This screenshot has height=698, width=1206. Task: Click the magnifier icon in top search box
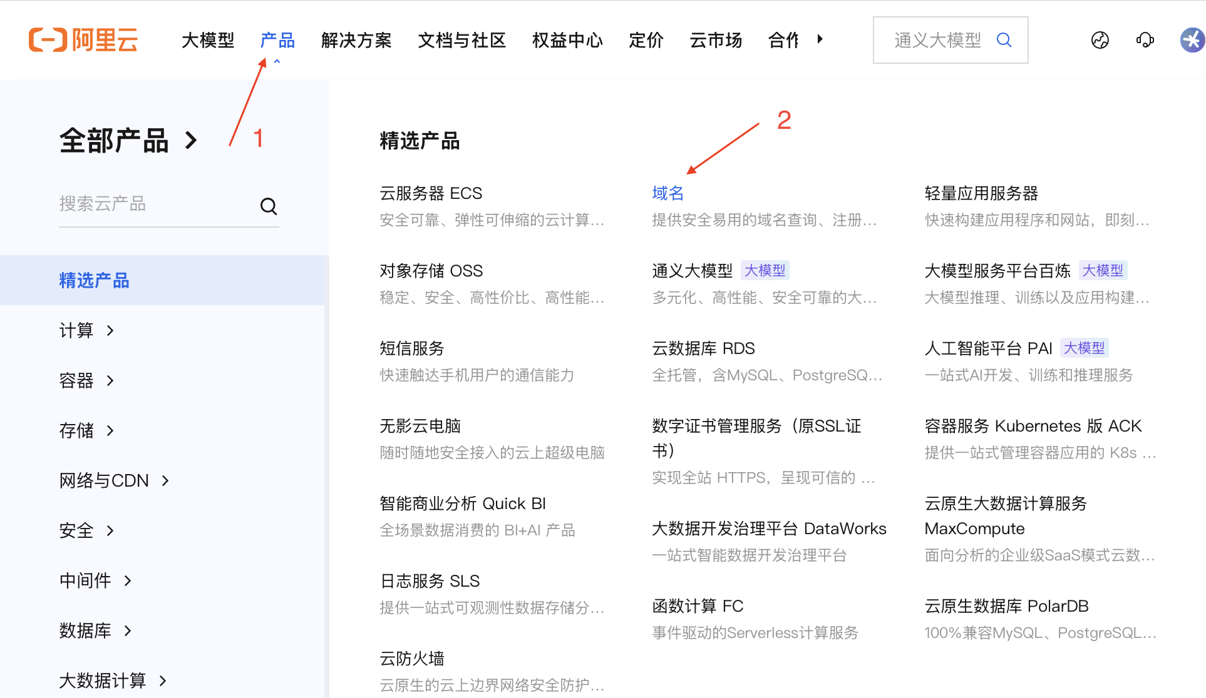tap(1004, 40)
